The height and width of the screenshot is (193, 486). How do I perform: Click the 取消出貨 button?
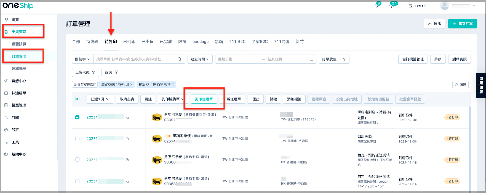127,99
